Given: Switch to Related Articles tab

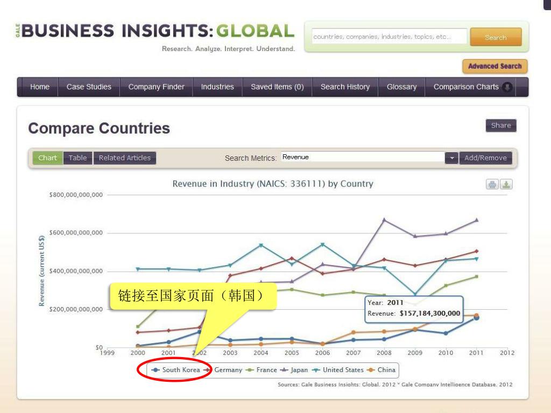Looking at the screenshot, I should [125, 158].
